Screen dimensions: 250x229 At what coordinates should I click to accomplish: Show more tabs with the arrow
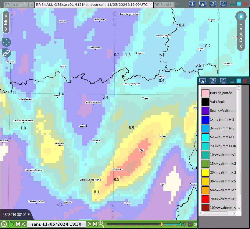tap(178, 5)
